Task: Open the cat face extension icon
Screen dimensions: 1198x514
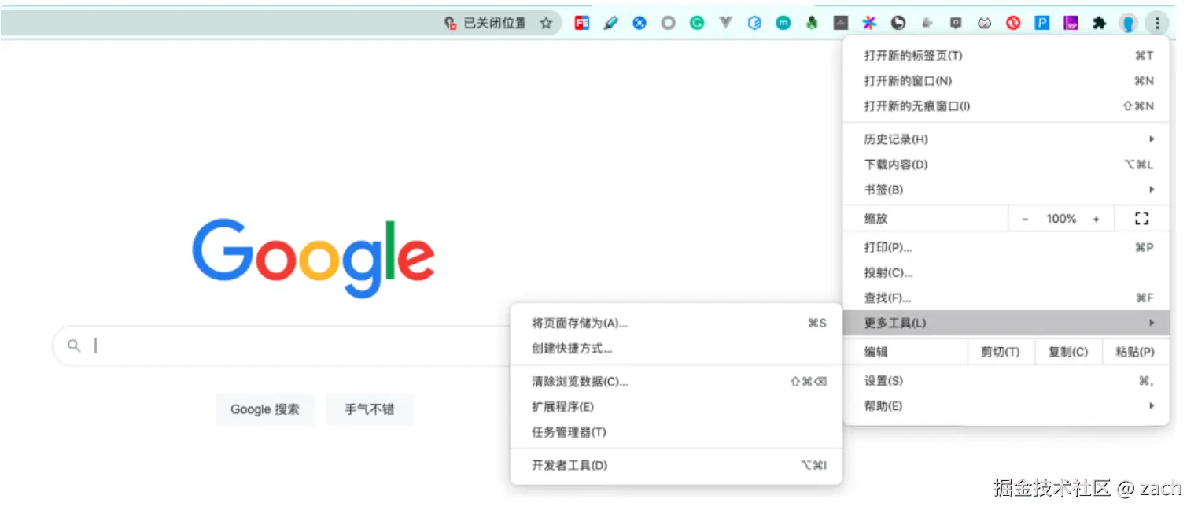Action: click(x=984, y=23)
